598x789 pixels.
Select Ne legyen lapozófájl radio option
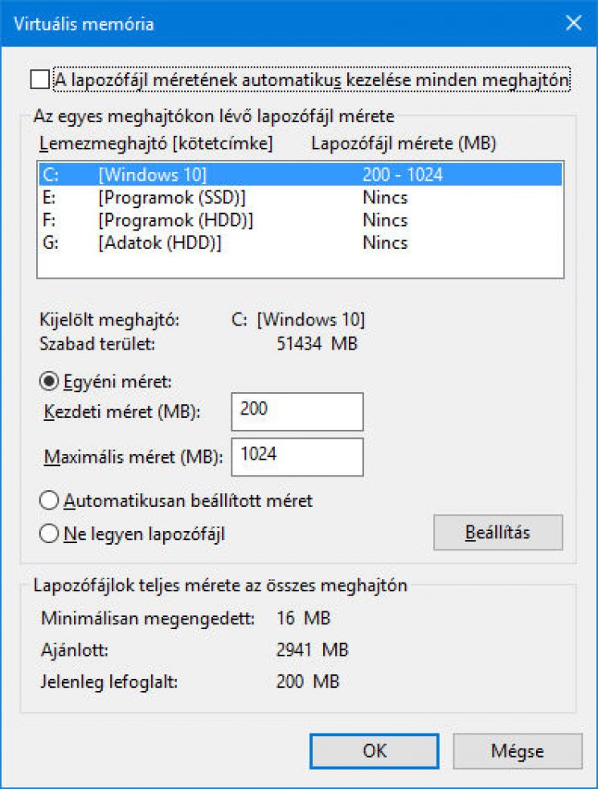[x=49, y=533]
